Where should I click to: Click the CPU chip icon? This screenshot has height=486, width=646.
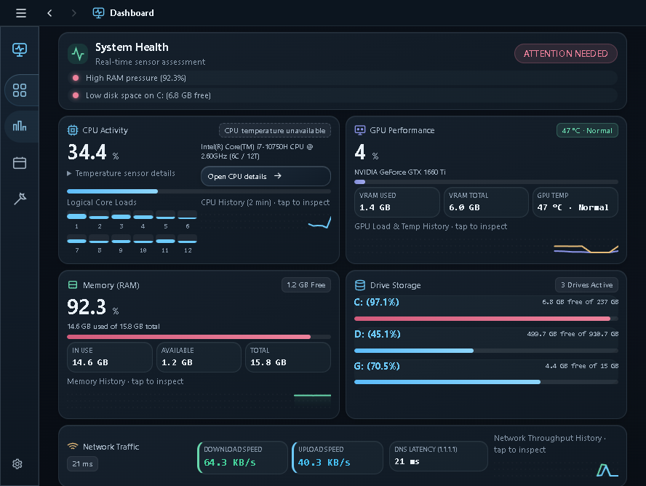(73, 130)
